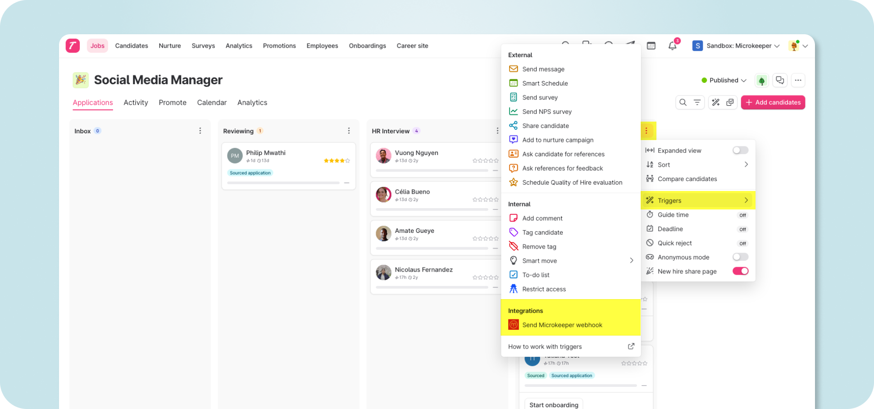Click the external link icon by How to work with triggers

tap(631, 346)
